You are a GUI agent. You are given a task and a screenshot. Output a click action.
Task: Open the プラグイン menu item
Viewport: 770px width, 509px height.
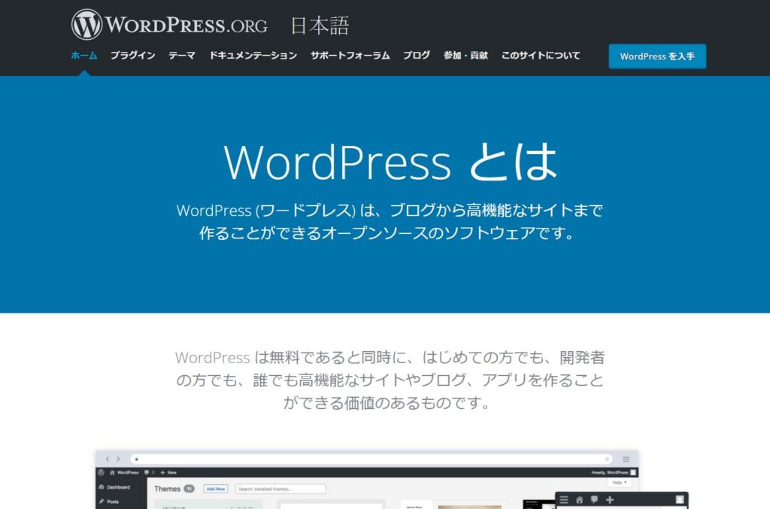[133, 55]
